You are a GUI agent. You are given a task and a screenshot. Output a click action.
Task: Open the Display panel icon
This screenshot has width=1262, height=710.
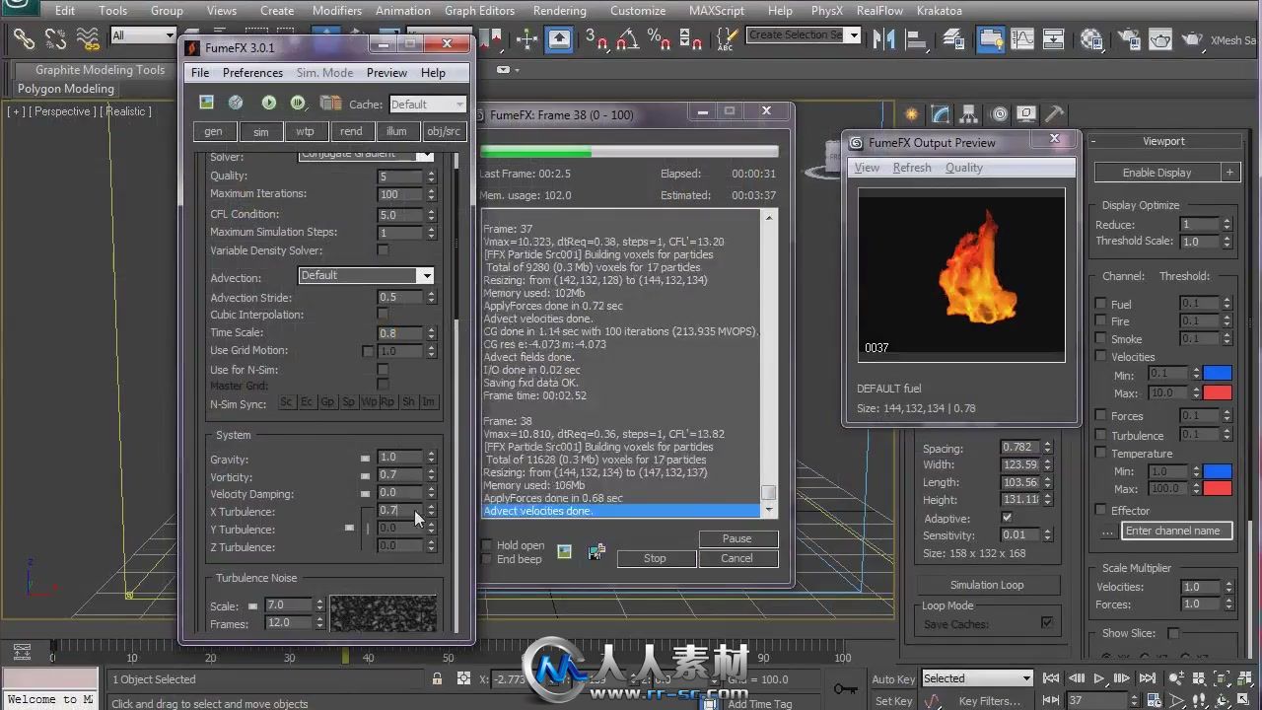[1026, 114]
